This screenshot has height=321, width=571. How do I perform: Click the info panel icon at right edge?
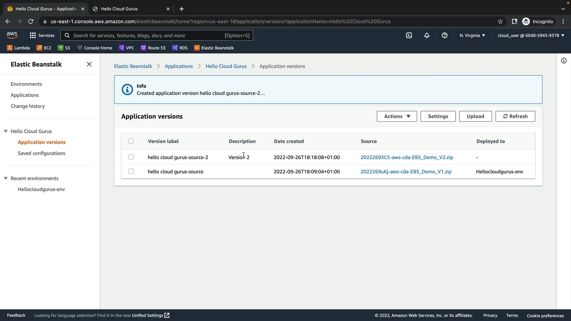click(x=564, y=61)
